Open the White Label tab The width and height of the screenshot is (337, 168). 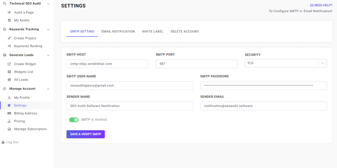(153, 31)
